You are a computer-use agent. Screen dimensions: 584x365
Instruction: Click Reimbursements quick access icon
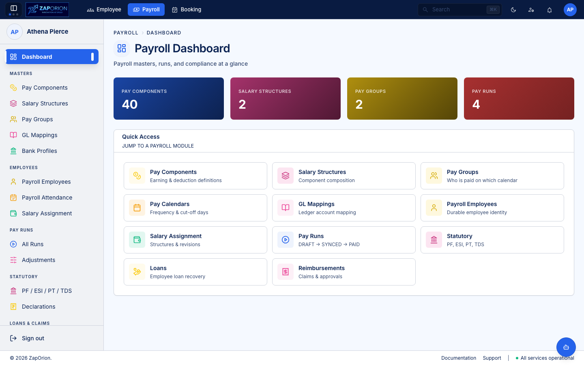click(x=286, y=272)
